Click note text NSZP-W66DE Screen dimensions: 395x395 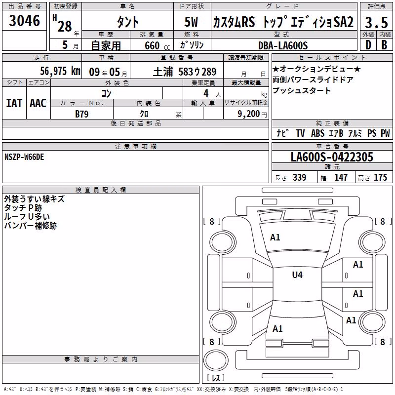pos(24,157)
